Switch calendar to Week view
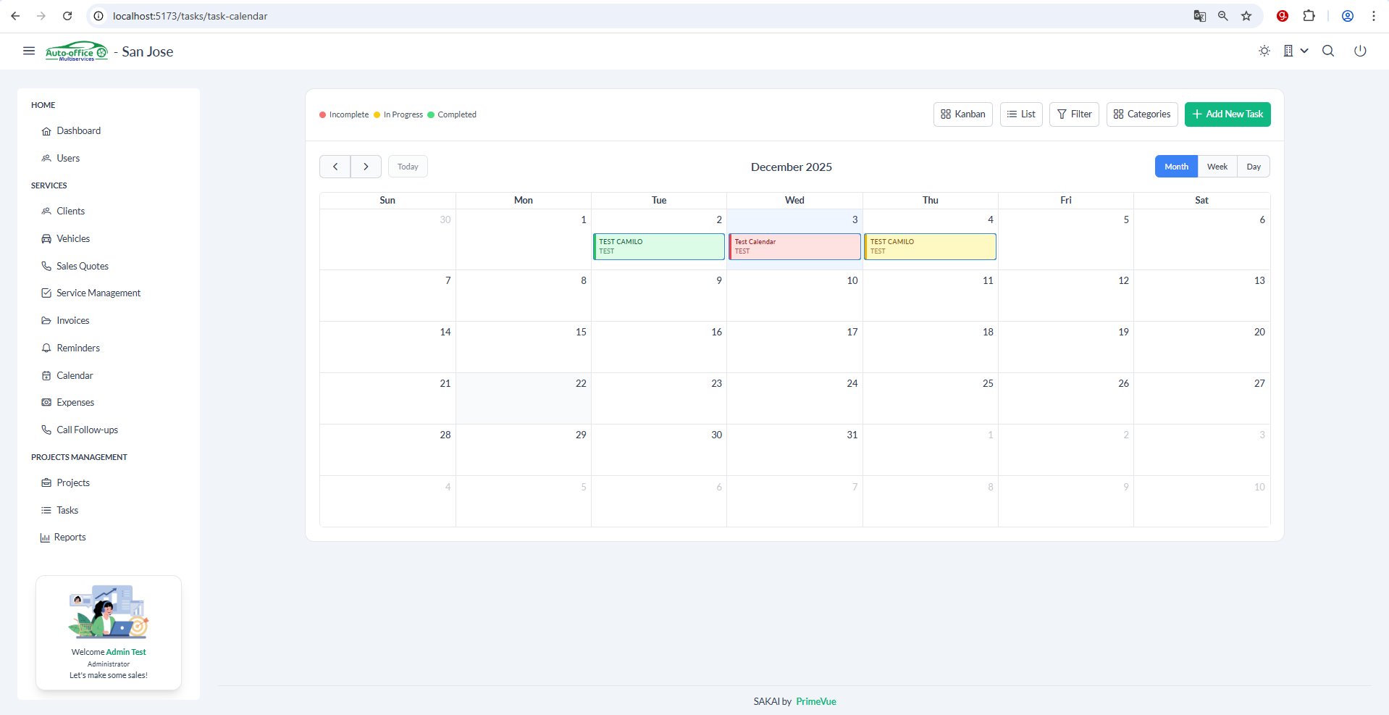This screenshot has height=715, width=1389. pos(1217,167)
